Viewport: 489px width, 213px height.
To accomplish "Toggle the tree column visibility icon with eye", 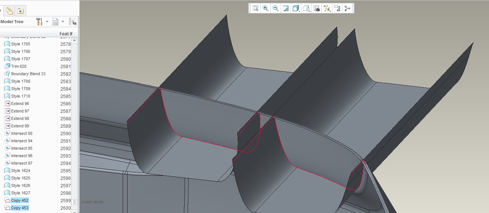I will pos(73,22).
